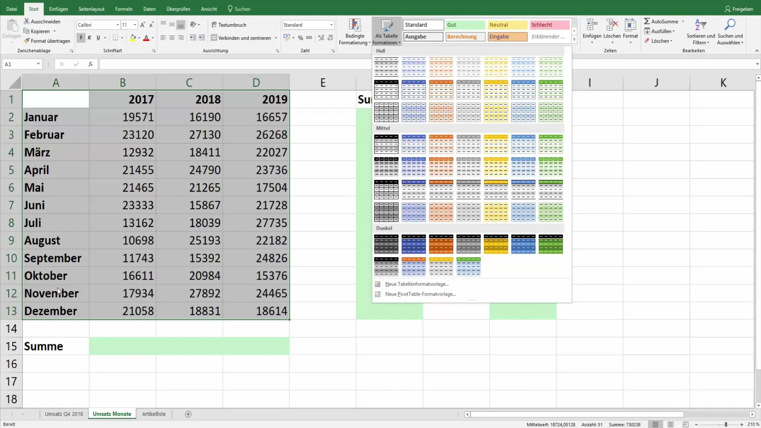Click the Format übertragen paintbrush

27,41
